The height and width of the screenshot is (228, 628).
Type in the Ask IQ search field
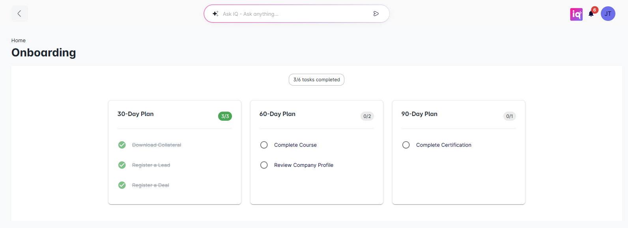coord(292,14)
